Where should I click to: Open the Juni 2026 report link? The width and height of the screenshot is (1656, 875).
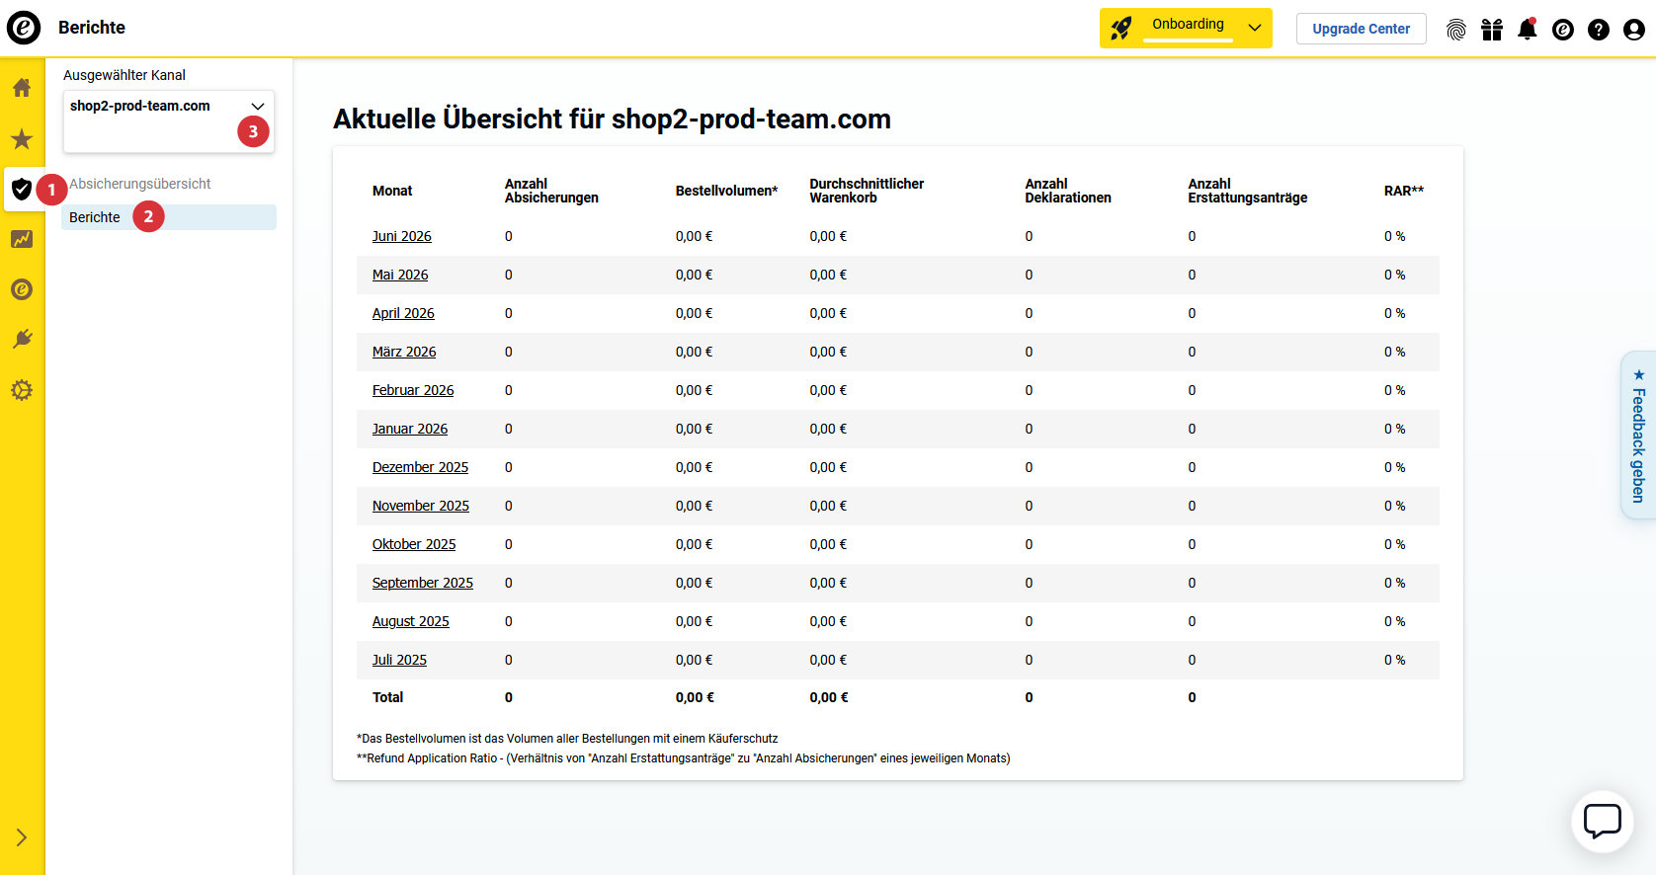401,236
